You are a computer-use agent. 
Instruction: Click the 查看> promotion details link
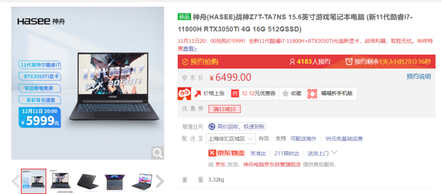pos(190,49)
